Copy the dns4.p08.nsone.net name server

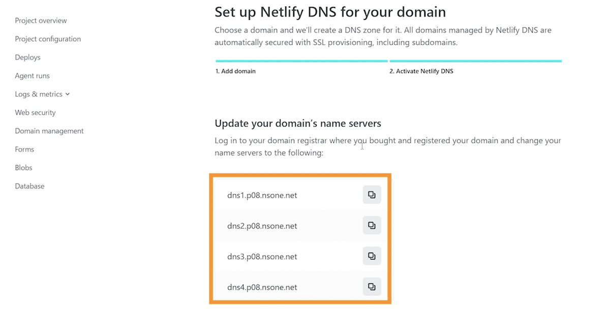coord(372,287)
